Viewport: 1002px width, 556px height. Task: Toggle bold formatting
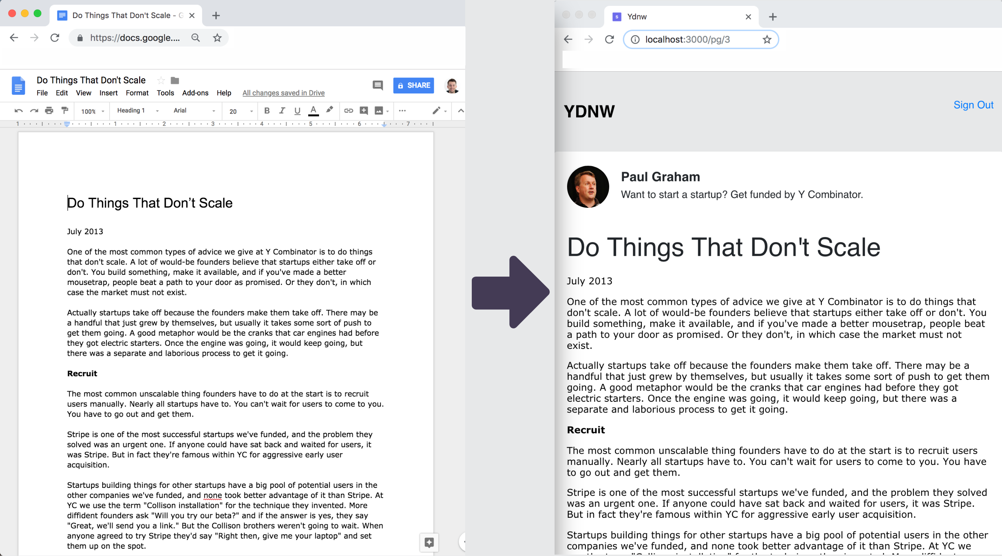tap(267, 111)
